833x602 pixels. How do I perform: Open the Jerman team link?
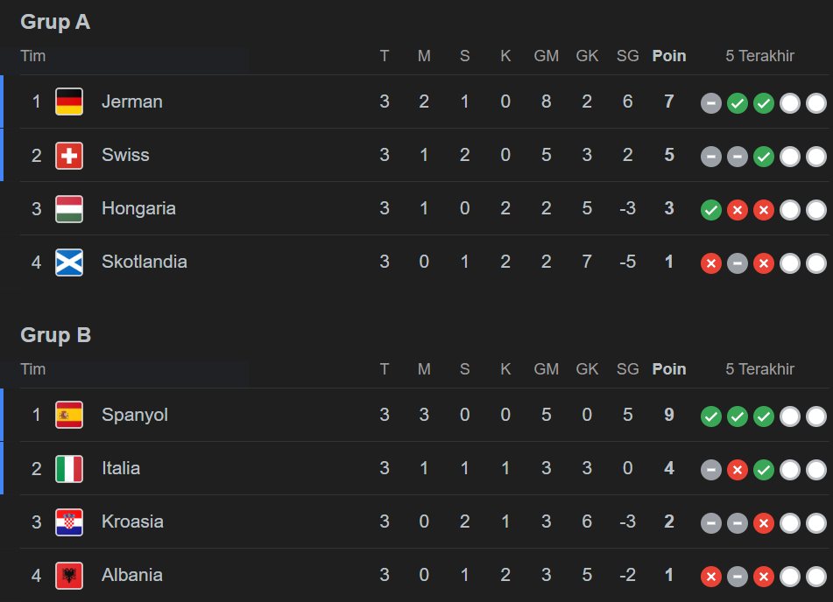pyautogui.click(x=132, y=101)
